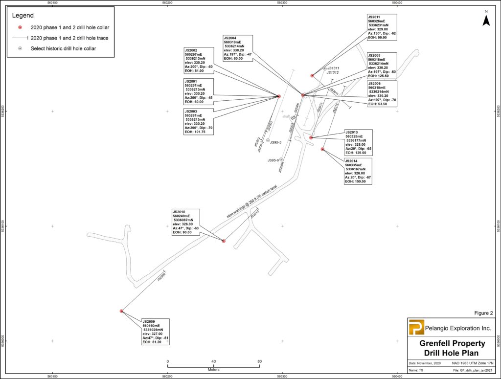This screenshot has width=501, height=379.
Task: Click the Pelangio Exploration gold logo
Action: point(417,327)
